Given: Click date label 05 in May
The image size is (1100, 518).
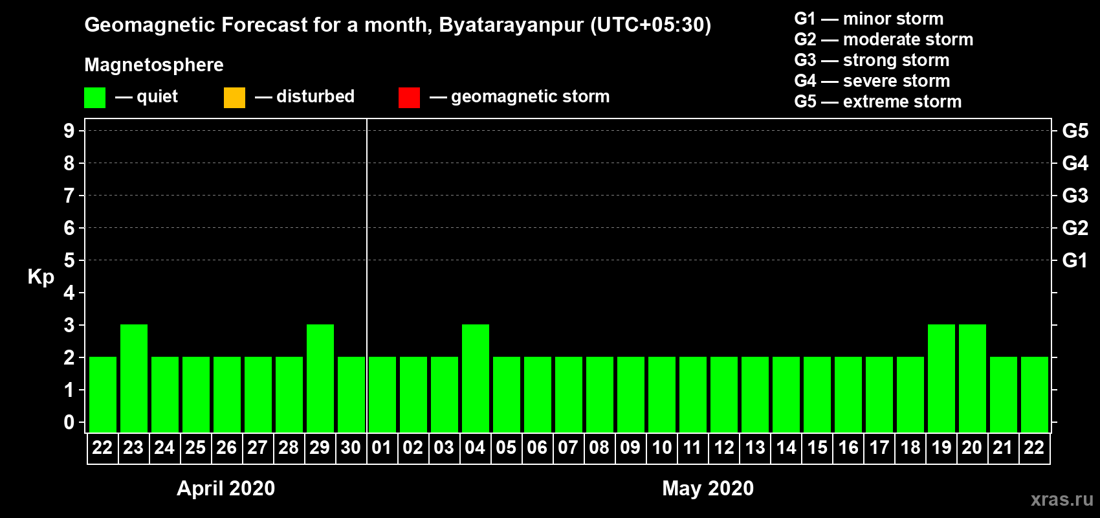Looking at the screenshot, I should click(x=506, y=447).
